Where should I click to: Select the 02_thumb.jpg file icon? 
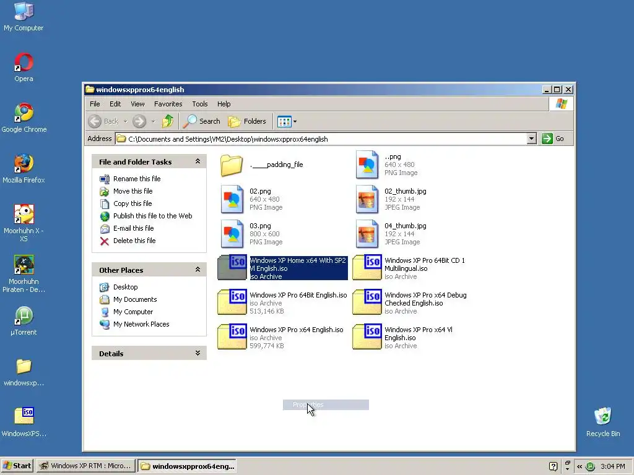point(367,199)
